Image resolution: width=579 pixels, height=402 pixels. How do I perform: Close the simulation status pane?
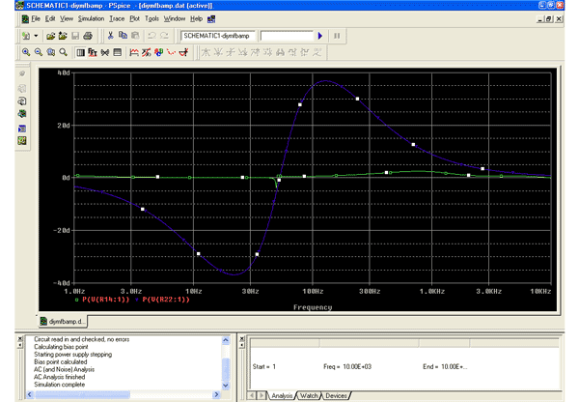coord(242,338)
